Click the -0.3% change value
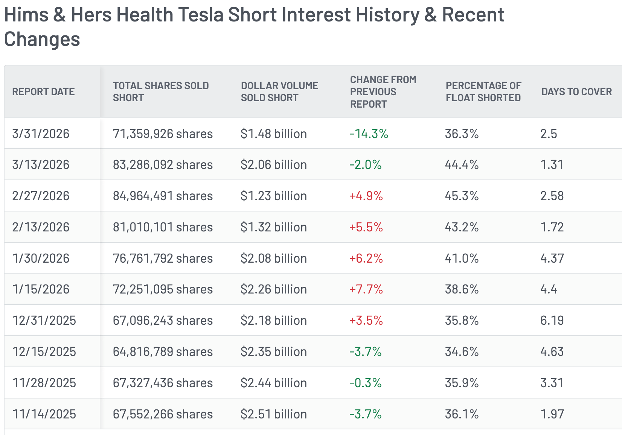The width and height of the screenshot is (622, 435). pyautogui.click(x=365, y=383)
